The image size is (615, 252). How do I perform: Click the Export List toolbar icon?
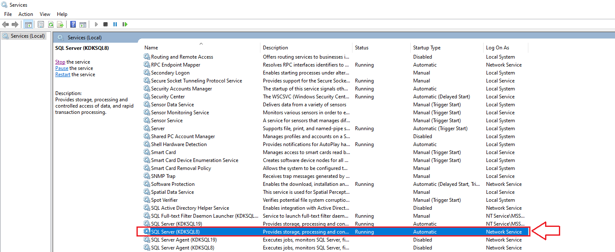click(60, 24)
